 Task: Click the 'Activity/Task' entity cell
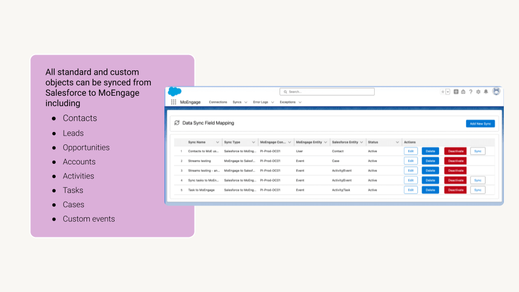click(341, 190)
